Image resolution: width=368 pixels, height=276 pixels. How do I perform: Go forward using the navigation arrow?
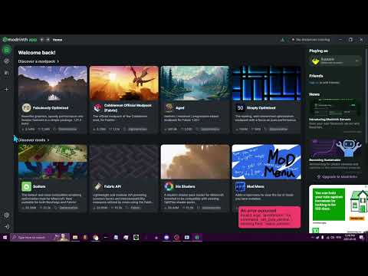[48, 40]
